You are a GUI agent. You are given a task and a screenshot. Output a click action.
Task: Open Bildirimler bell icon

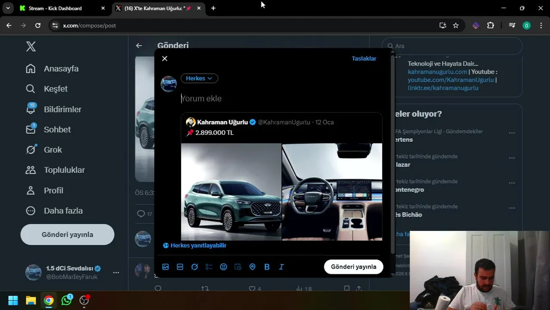(x=31, y=109)
